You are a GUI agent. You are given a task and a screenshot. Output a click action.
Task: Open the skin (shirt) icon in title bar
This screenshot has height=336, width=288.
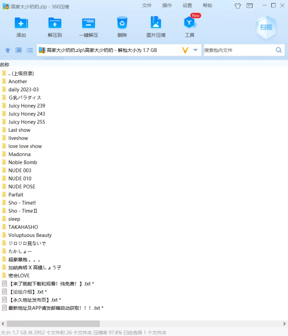(x=238, y=6)
